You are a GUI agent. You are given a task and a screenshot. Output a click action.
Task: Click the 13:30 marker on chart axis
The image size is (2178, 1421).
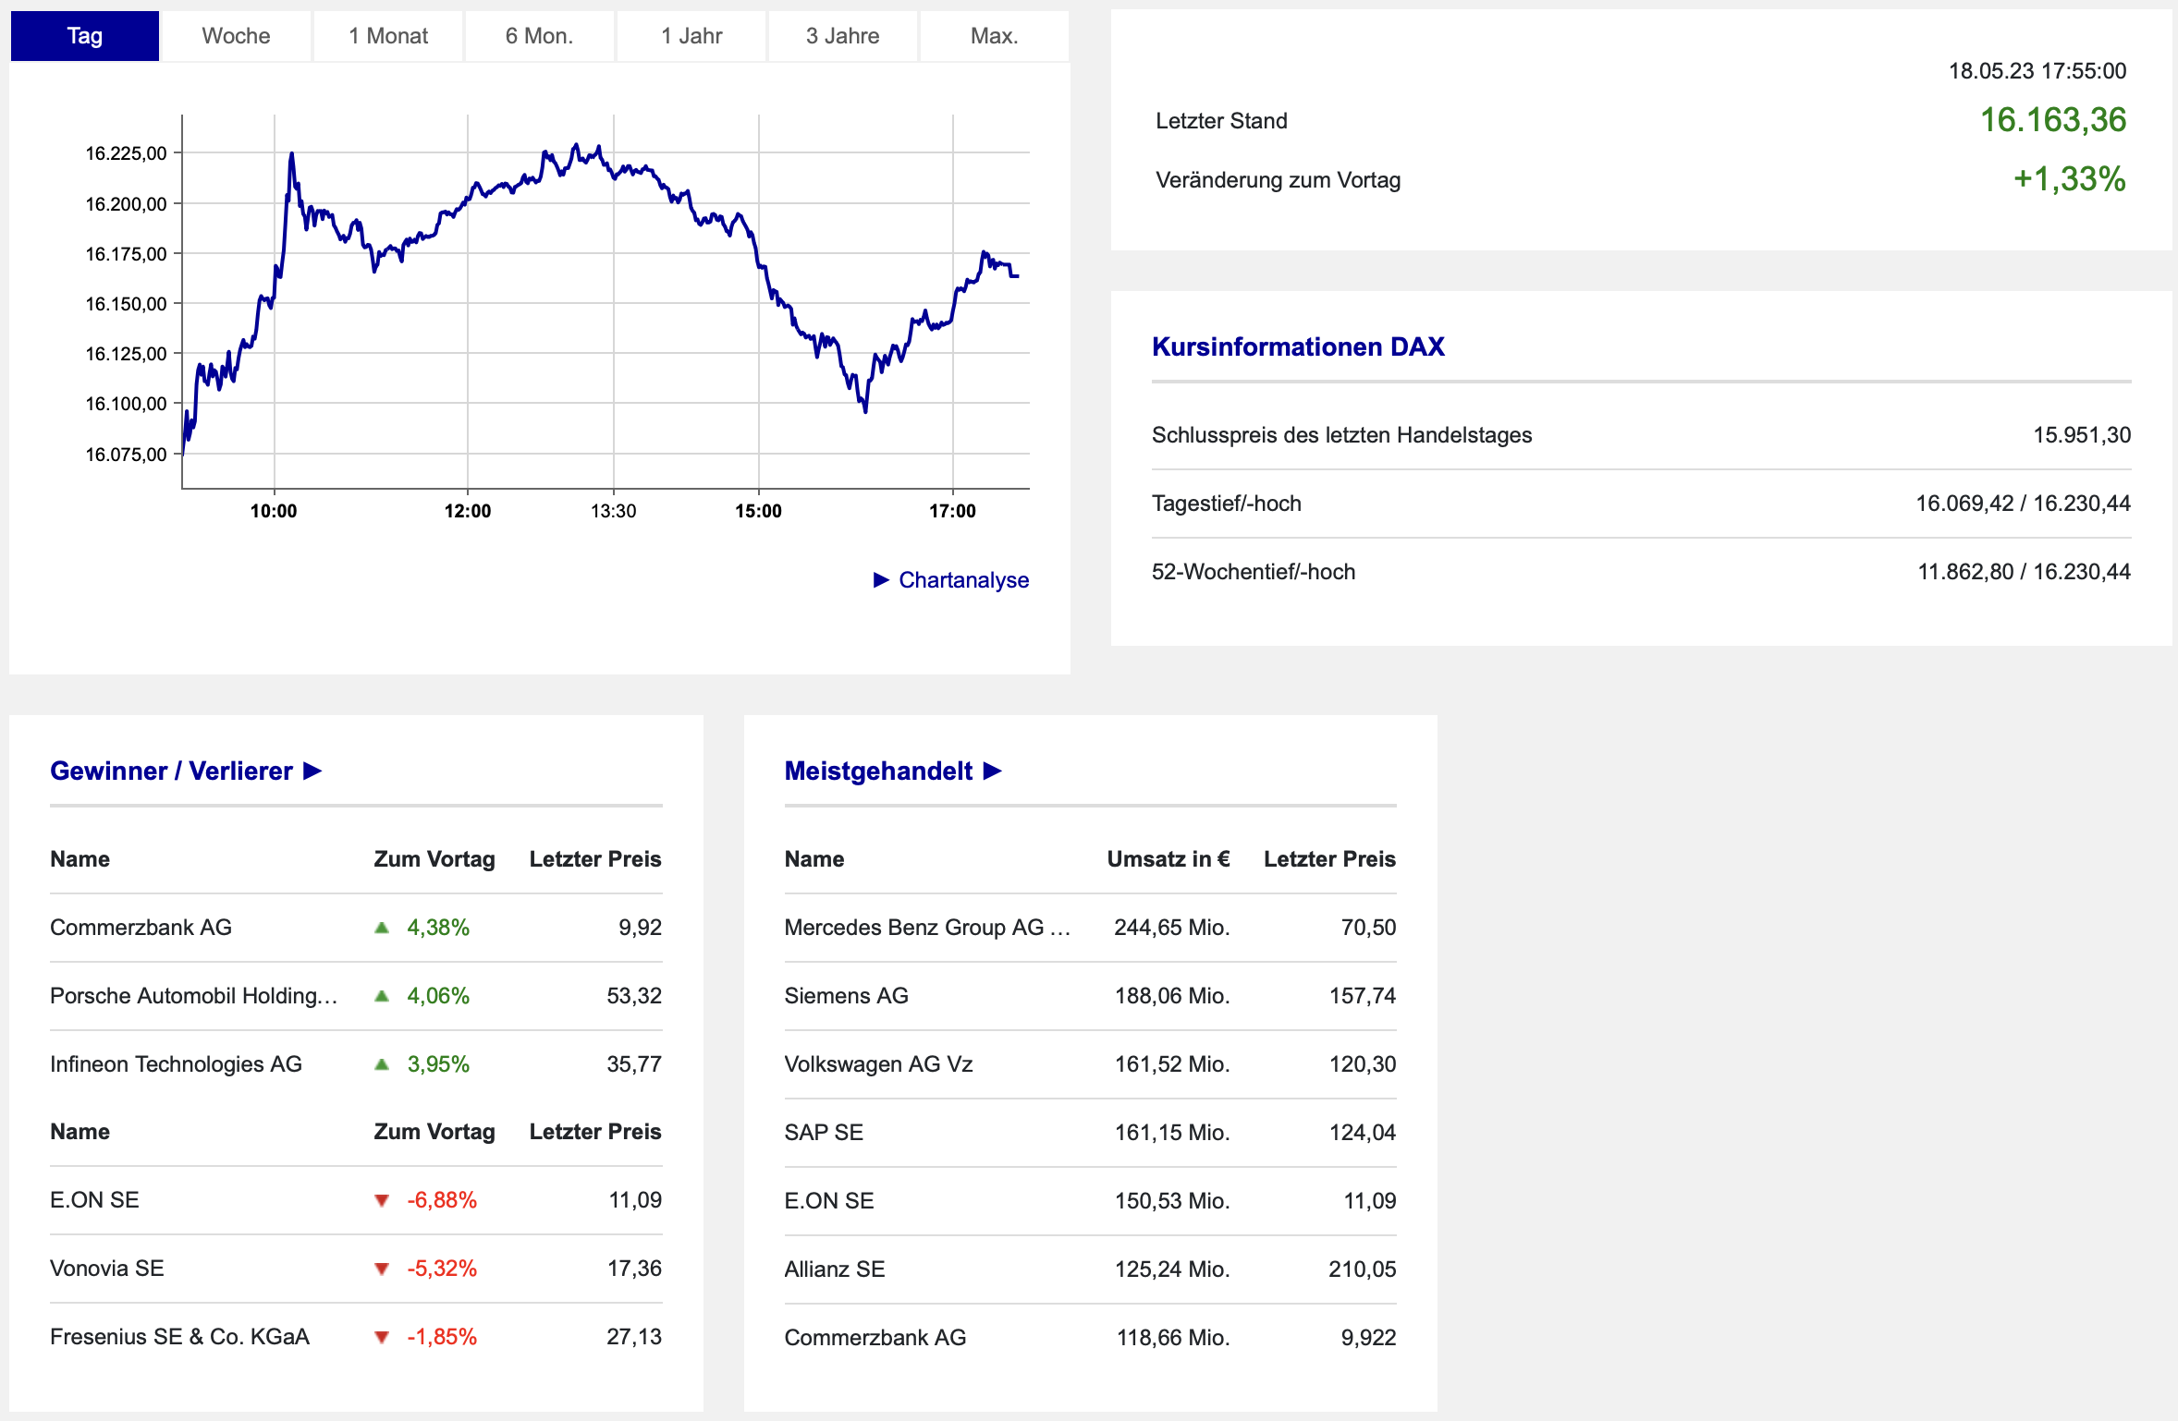click(613, 511)
